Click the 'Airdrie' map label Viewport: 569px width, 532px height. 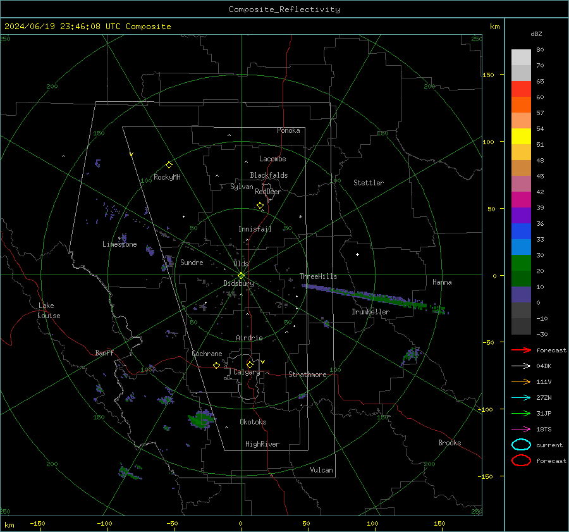coord(249,338)
